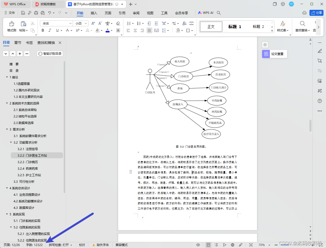The image size is (326, 248).
Task: Click the selection arrow icon in right sidebar
Action: (x=320, y=61)
